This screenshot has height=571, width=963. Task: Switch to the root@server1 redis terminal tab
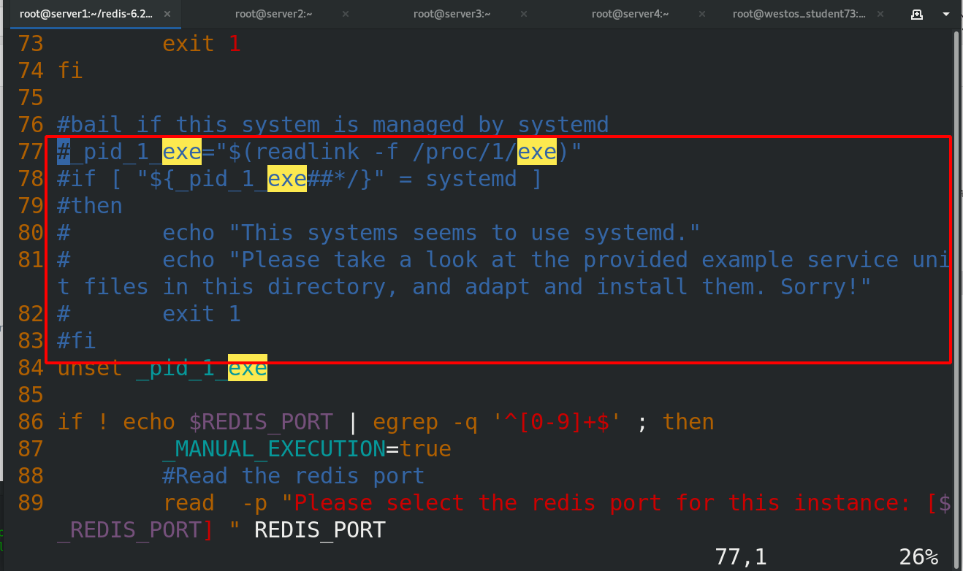[86, 13]
